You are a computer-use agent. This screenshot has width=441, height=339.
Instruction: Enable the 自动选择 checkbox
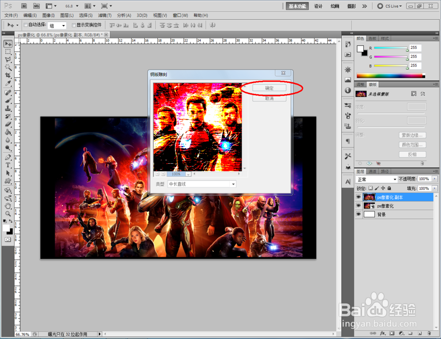click(x=26, y=25)
